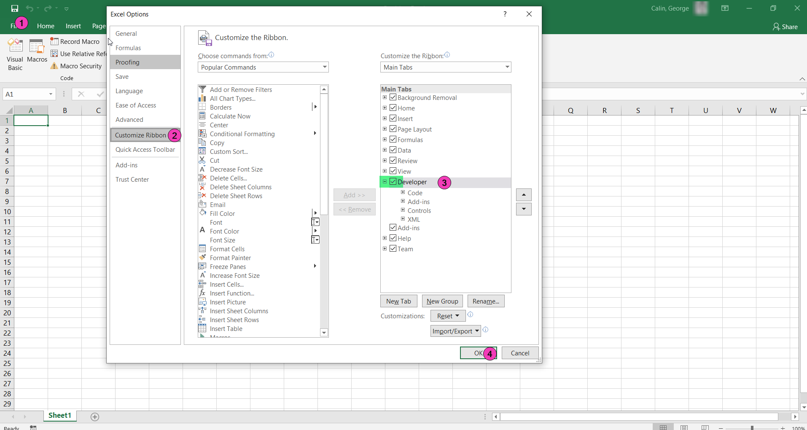Click the info icon beside Customize the Ribbon label

(x=447, y=55)
